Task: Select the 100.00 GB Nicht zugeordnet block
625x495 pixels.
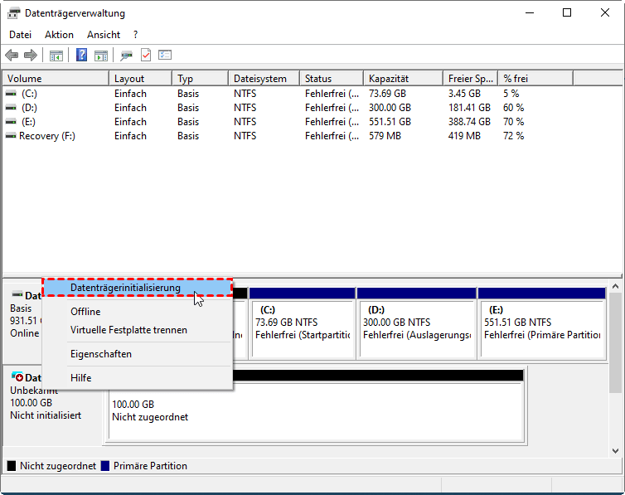Action: click(x=316, y=405)
